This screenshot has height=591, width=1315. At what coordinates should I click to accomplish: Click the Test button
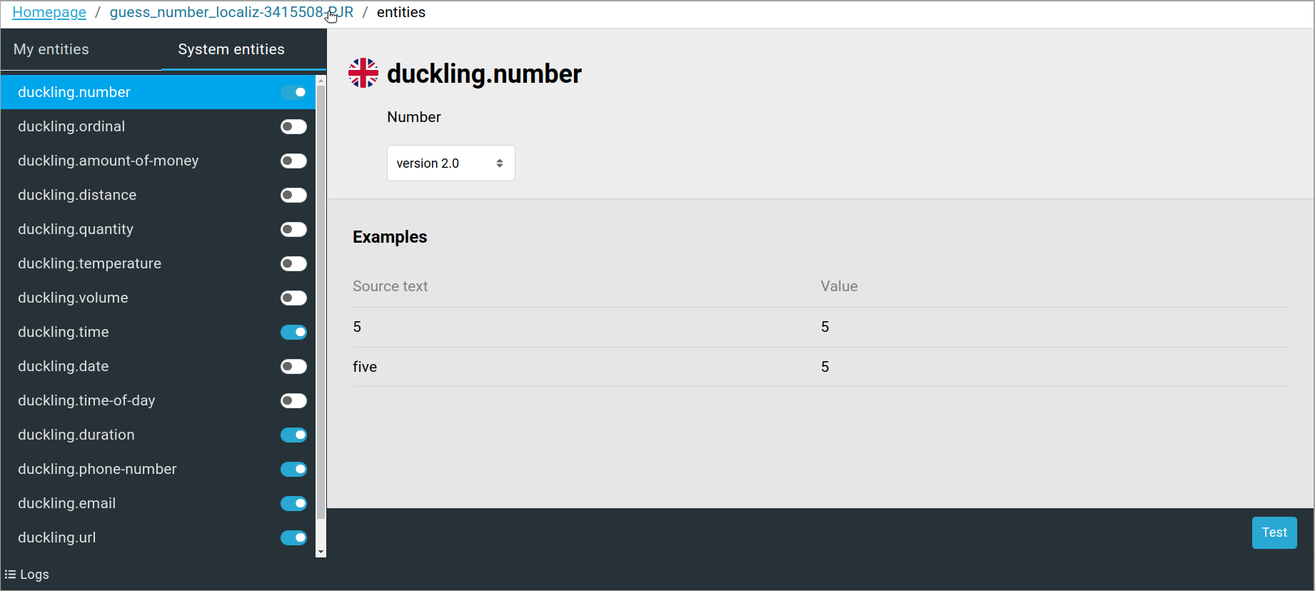click(x=1274, y=532)
